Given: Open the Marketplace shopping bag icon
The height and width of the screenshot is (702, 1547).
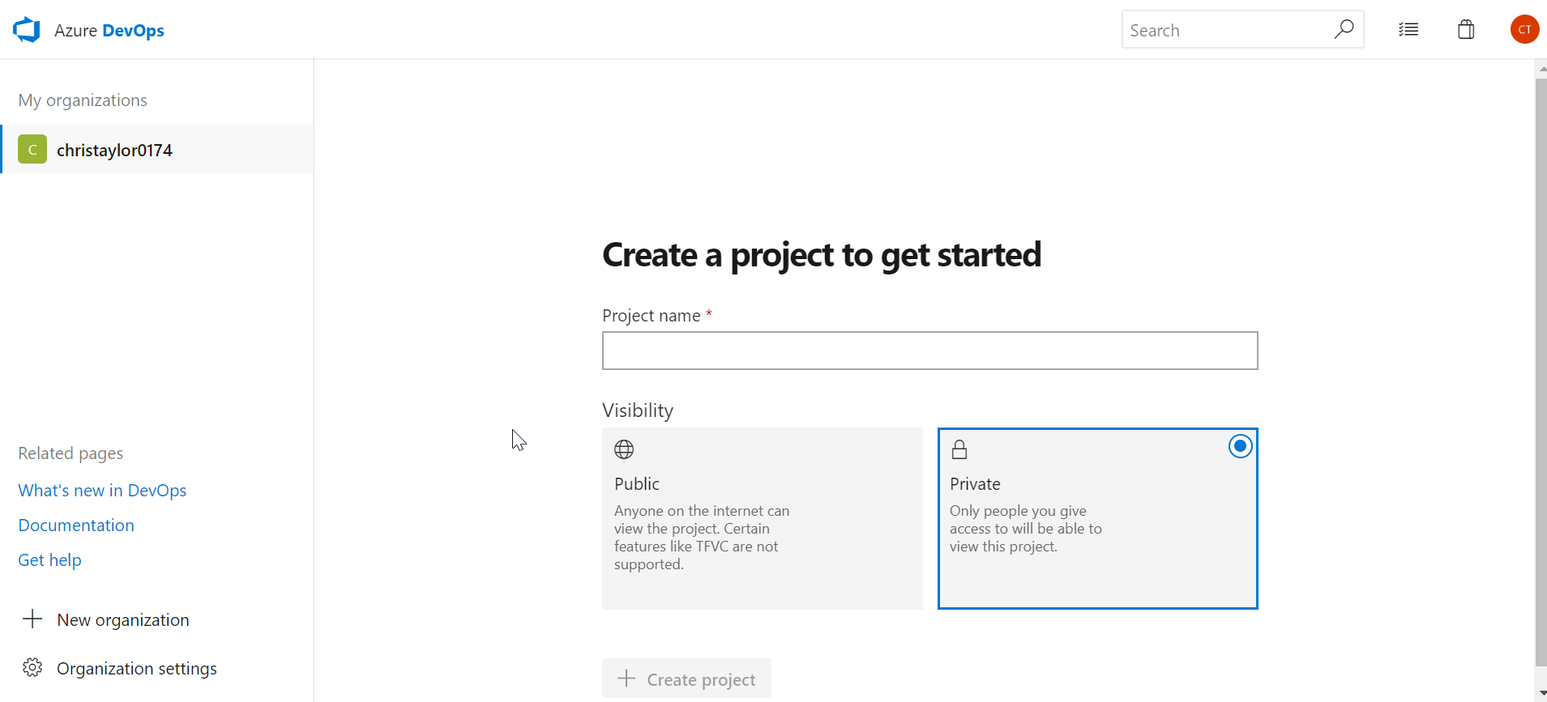Looking at the screenshot, I should pos(1466,30).
